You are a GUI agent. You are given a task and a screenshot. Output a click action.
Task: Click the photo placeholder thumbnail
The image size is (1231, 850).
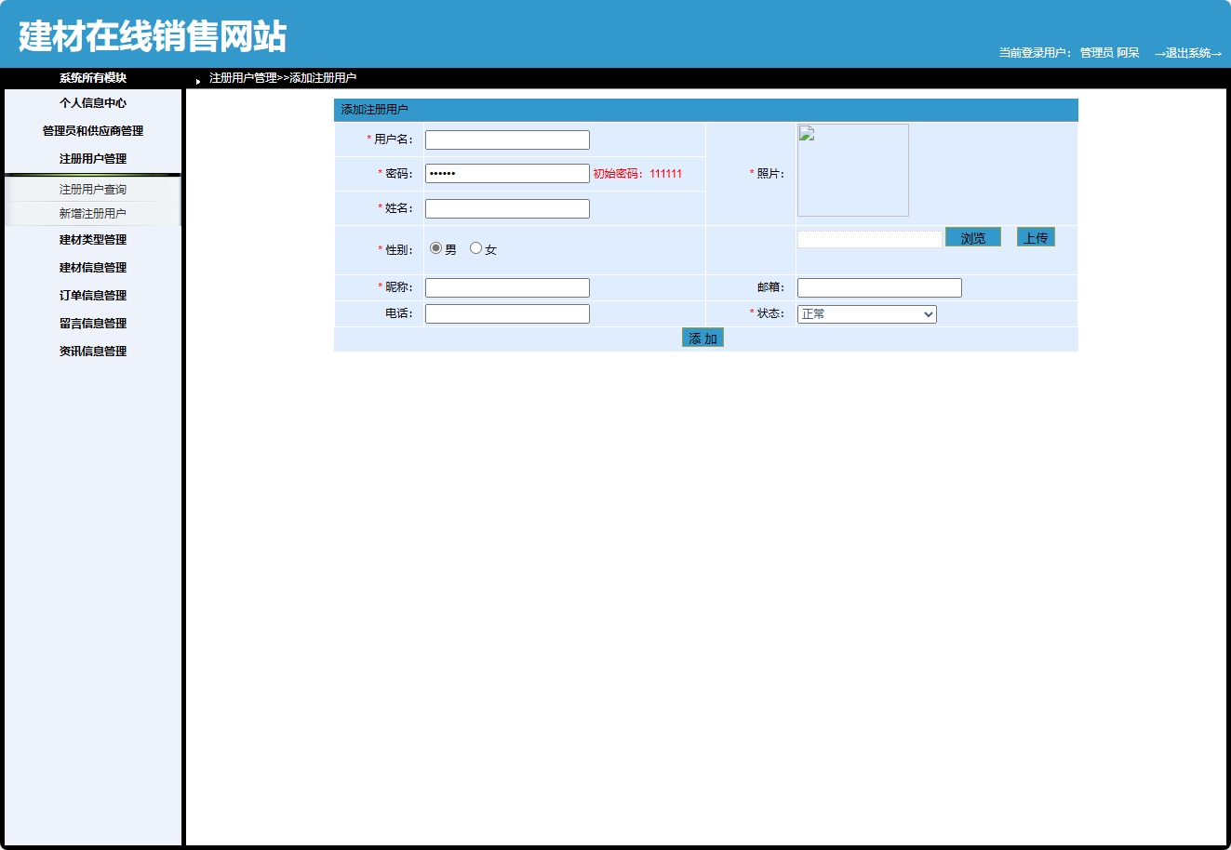(852, 169)
